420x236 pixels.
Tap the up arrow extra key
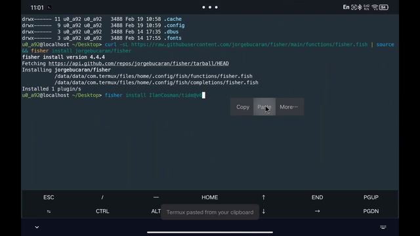coord(264,197)
